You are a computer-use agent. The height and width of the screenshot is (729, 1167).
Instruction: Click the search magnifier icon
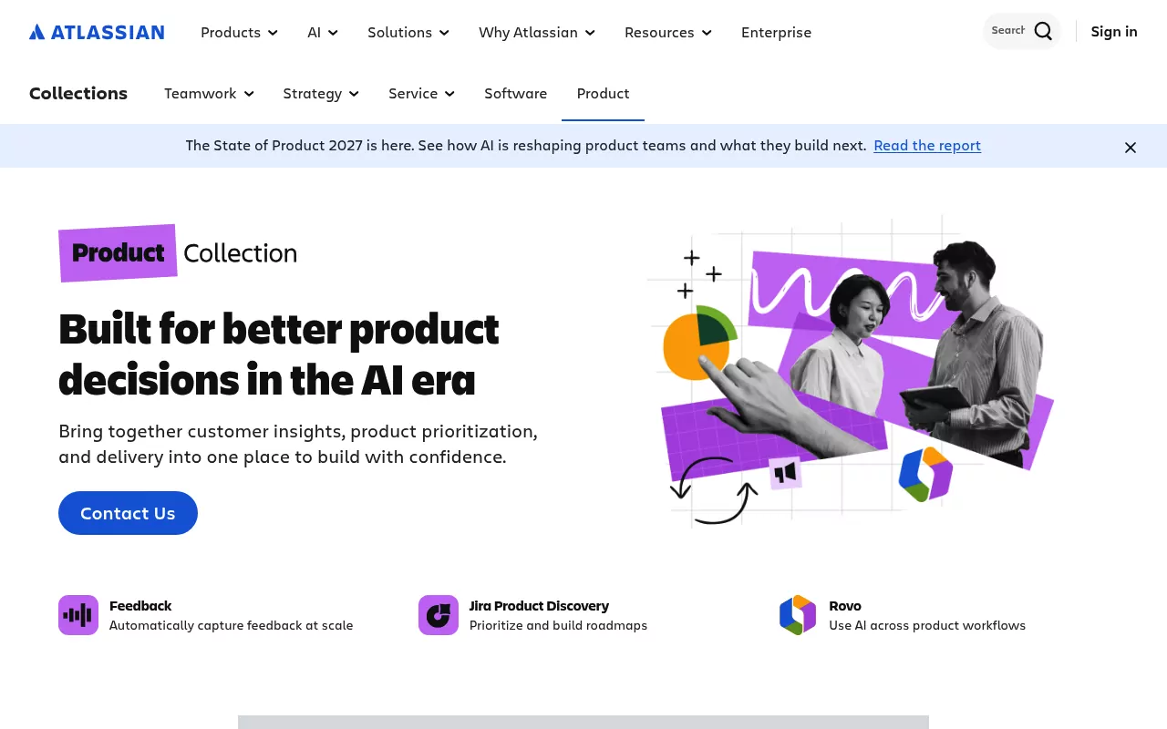tap(1043, 31)
